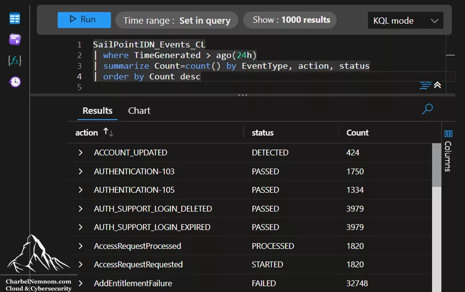Expand the AUTHENTICATION-105 row
Screen dimensions: 465x292
click(x=81, y=190)
